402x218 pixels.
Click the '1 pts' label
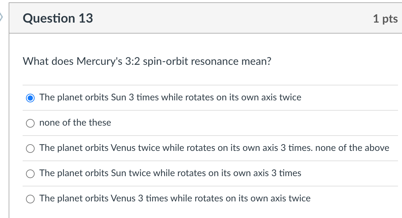[x=385, y=19]
